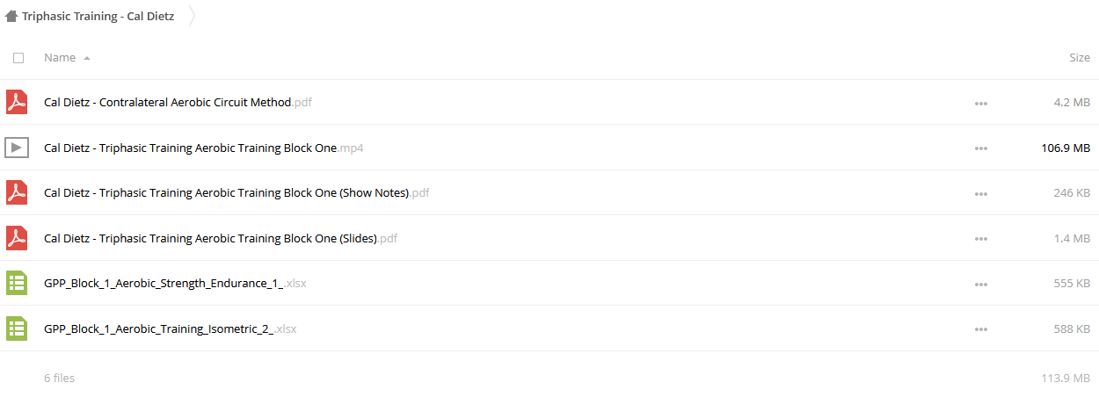This screenshot has height=397, width=1099.
Task: Open GPP_Block_1_Aerobic_Training_Isometric_2_ spreadsheet
Action: pos(171,328)
